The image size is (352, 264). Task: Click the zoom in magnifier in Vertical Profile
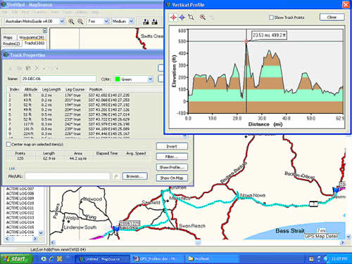click(203, 18)
